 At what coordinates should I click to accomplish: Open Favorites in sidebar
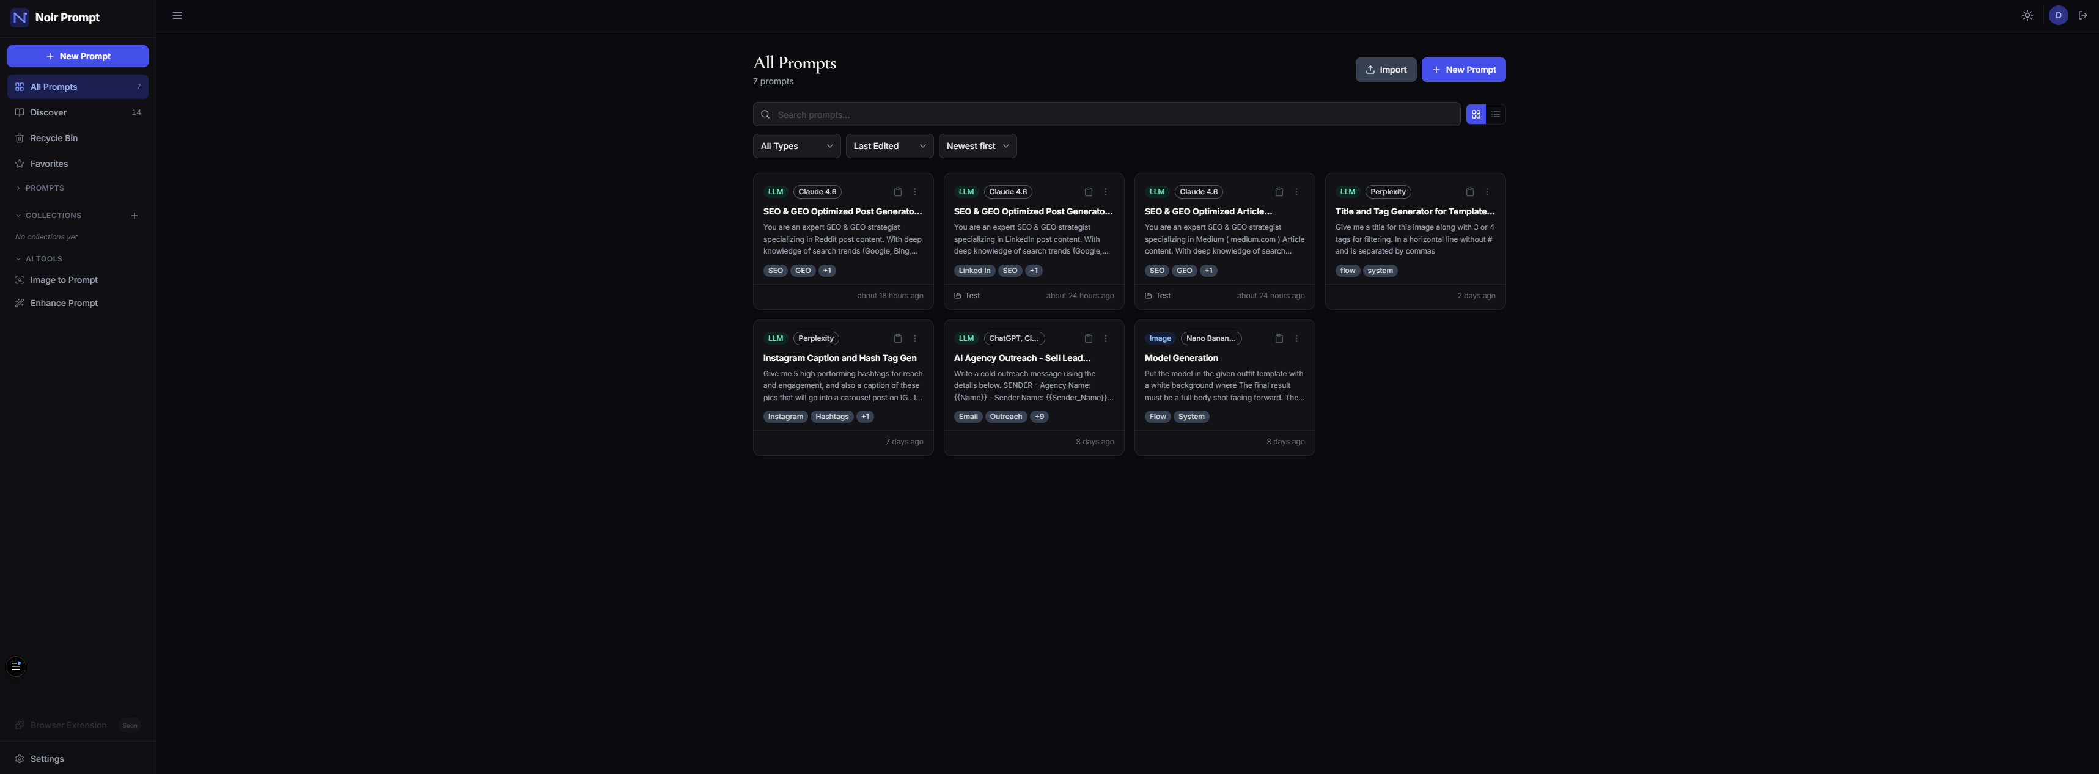pos(49,164)
